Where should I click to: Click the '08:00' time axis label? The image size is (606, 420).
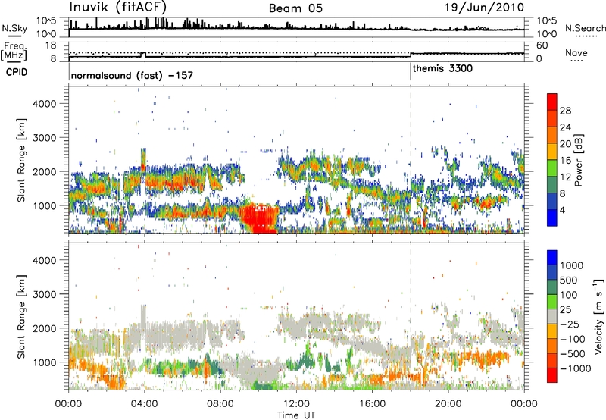tap(220, 404)
